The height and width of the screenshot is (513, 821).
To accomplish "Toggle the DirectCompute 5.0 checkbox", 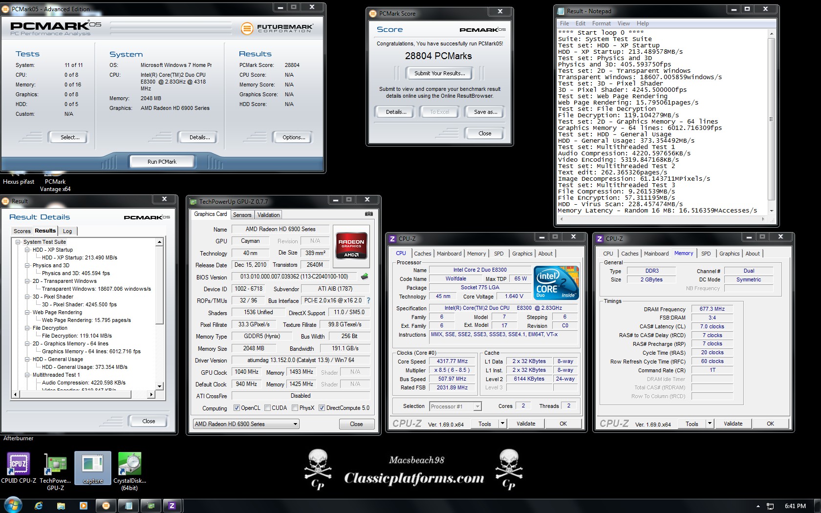I will 322,407.
